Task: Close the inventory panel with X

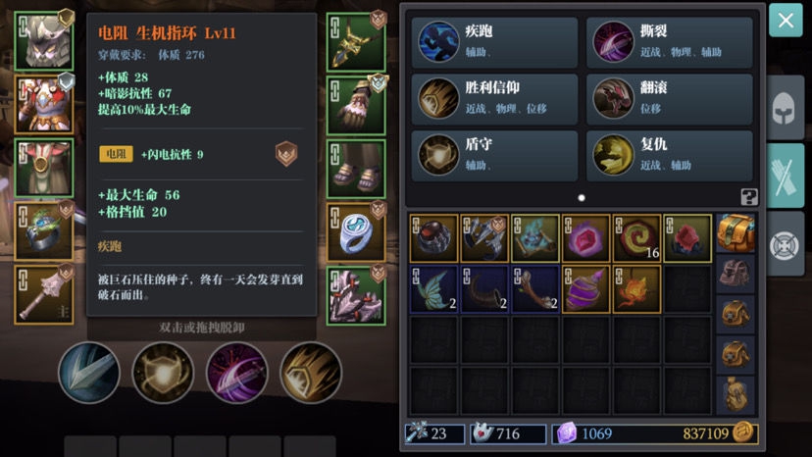Action: (786, 21)
